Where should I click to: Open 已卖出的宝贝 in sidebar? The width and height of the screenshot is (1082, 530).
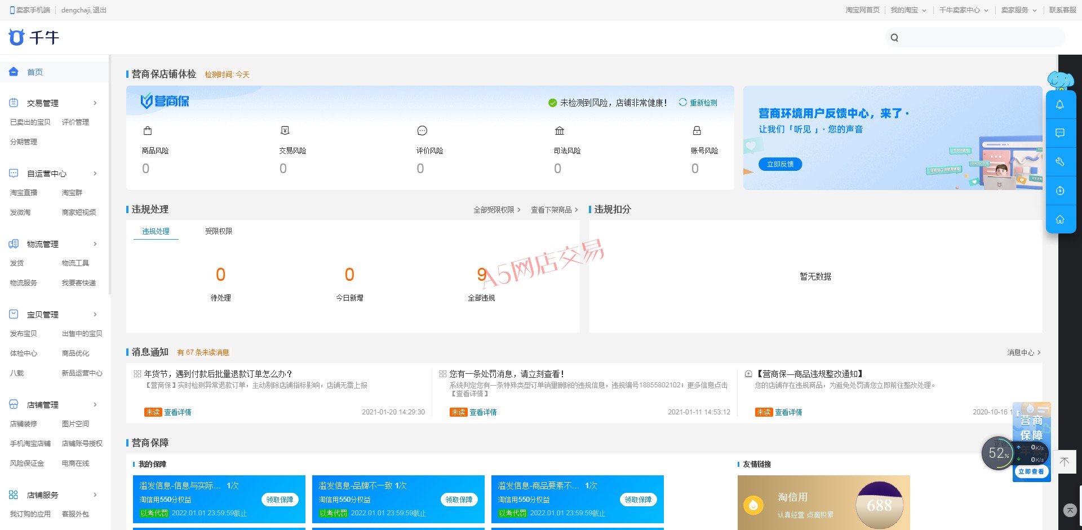30,122
